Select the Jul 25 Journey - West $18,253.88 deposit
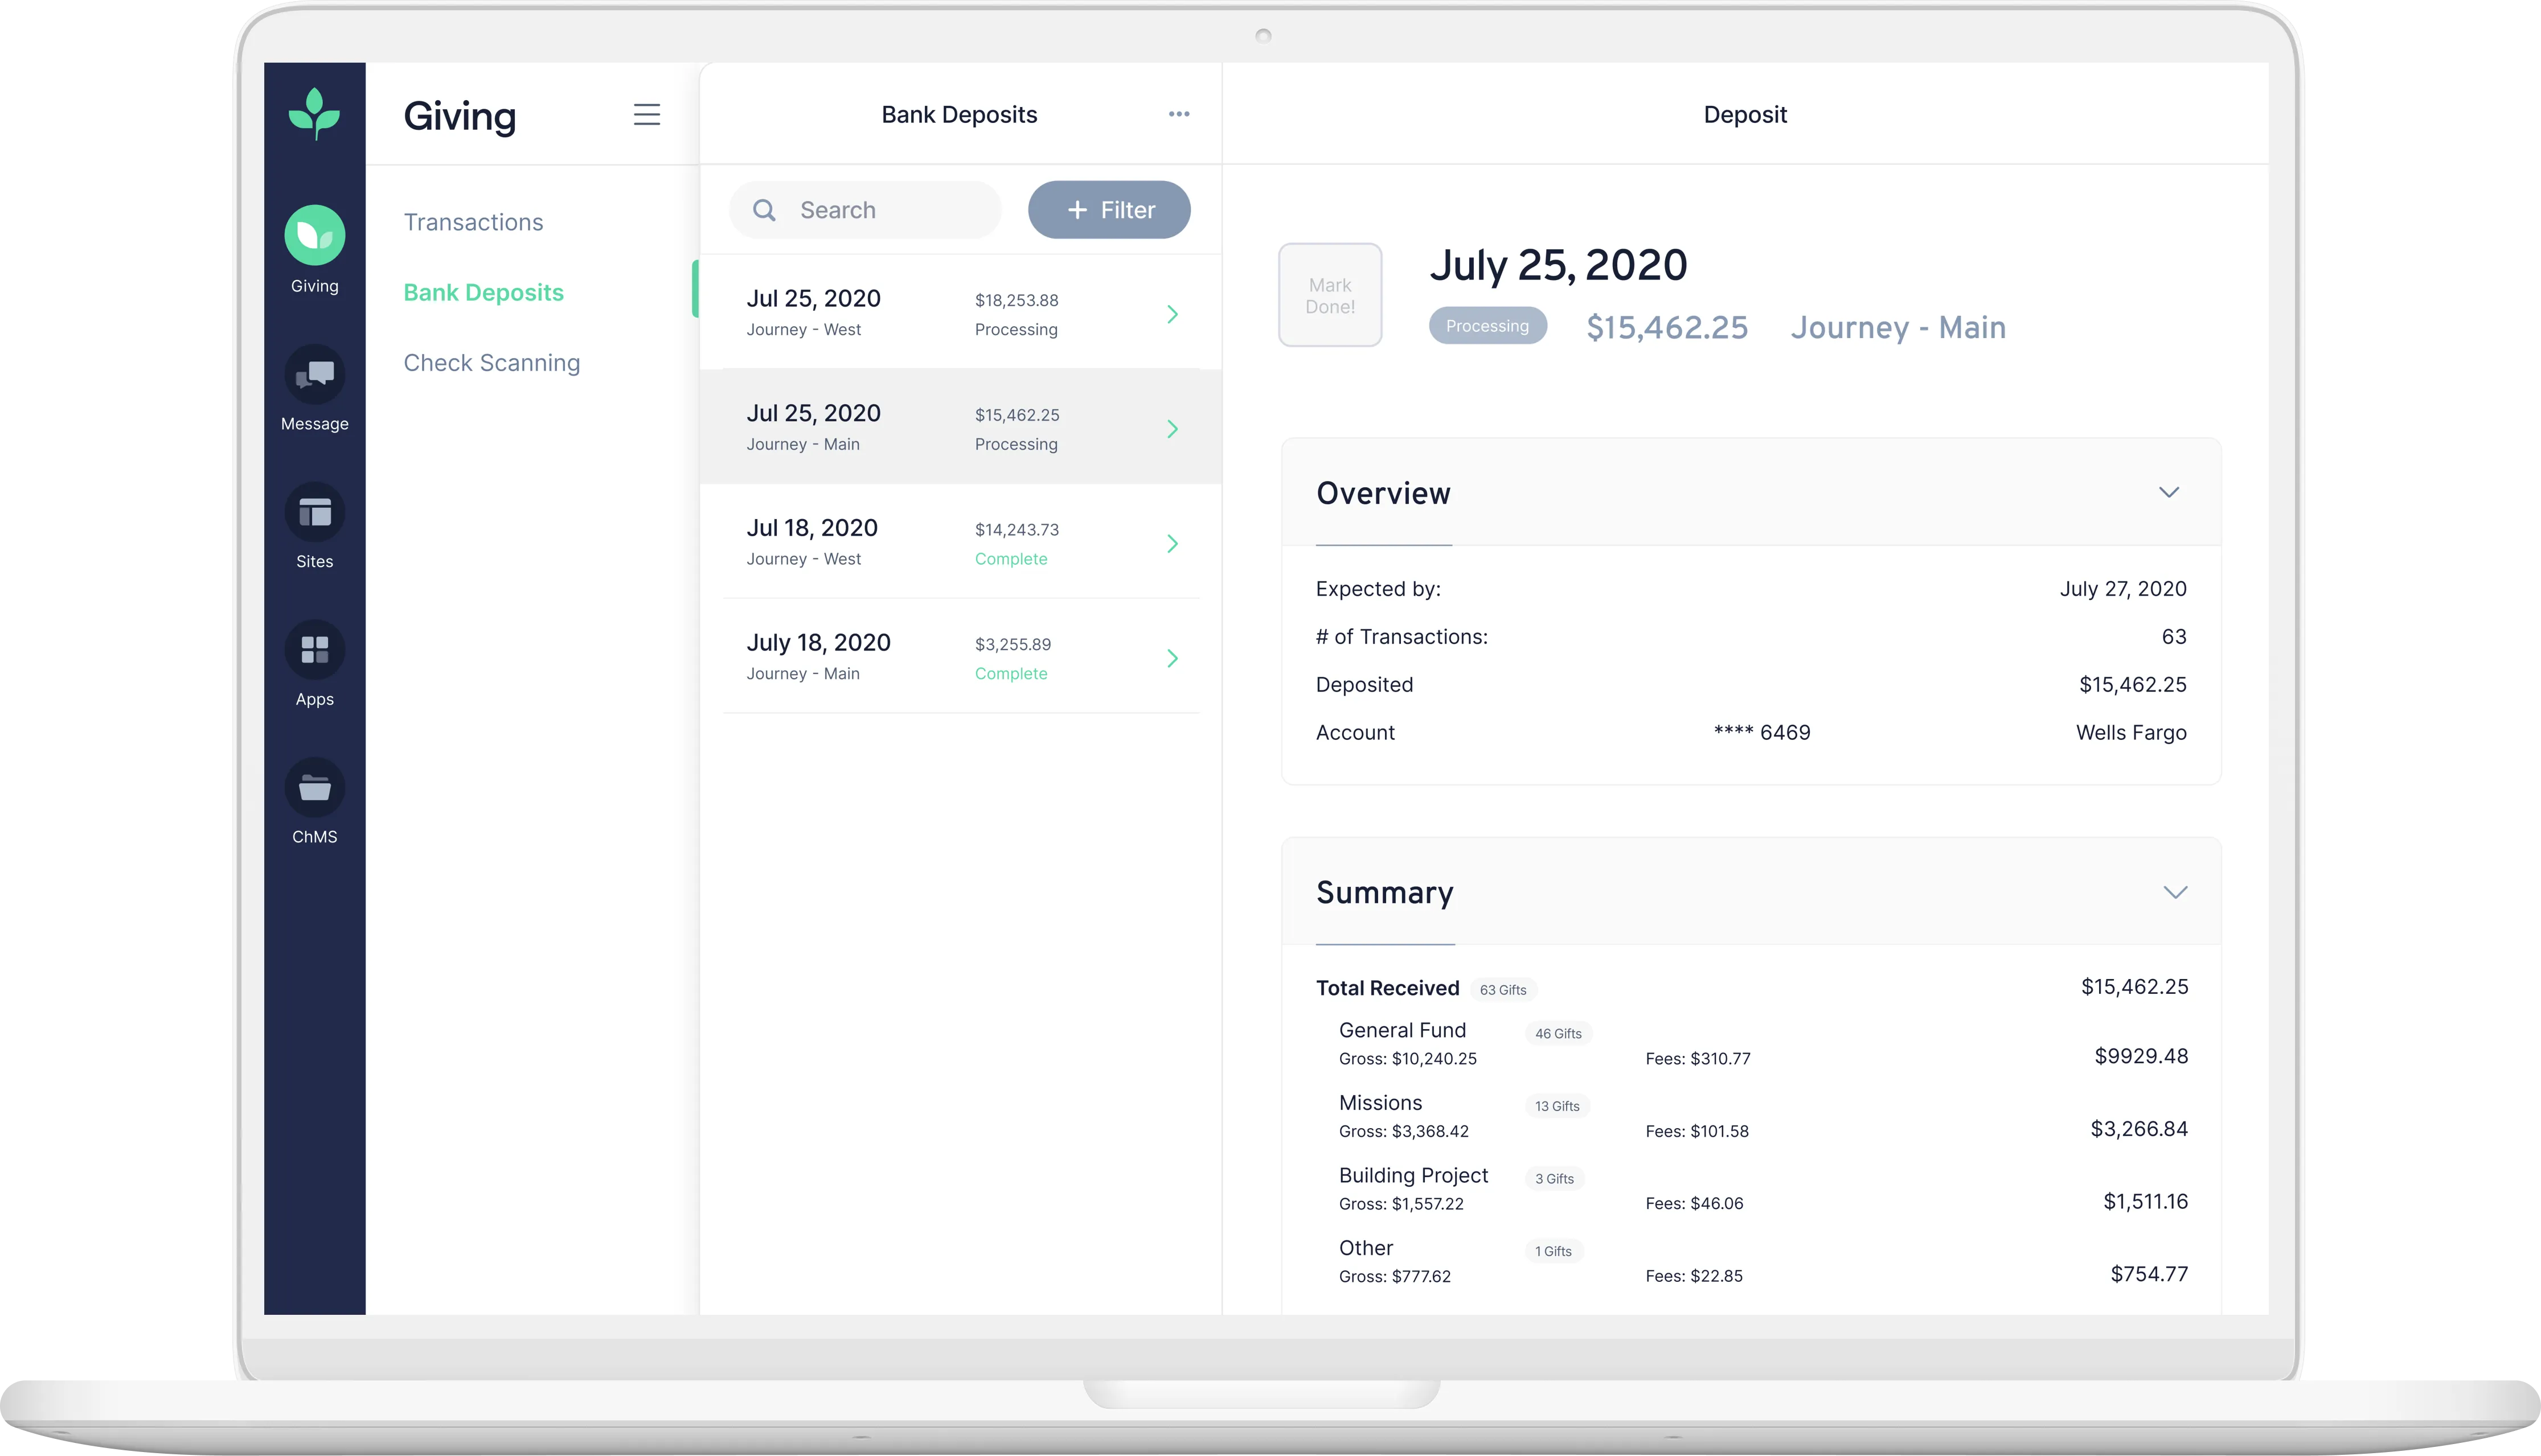Viewport: 2541px width, 1456px height. point(960,313)
